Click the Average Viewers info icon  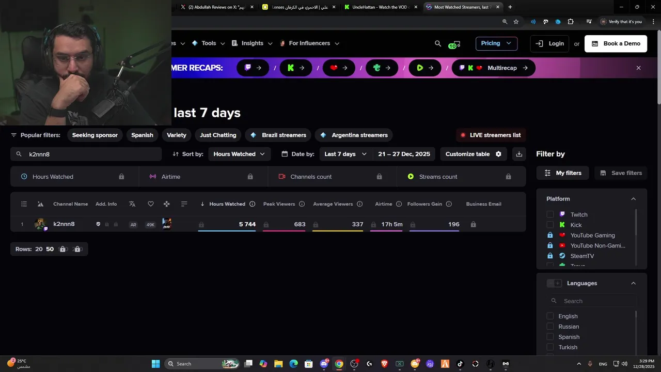pyautogui.click(x=359, y=204)
